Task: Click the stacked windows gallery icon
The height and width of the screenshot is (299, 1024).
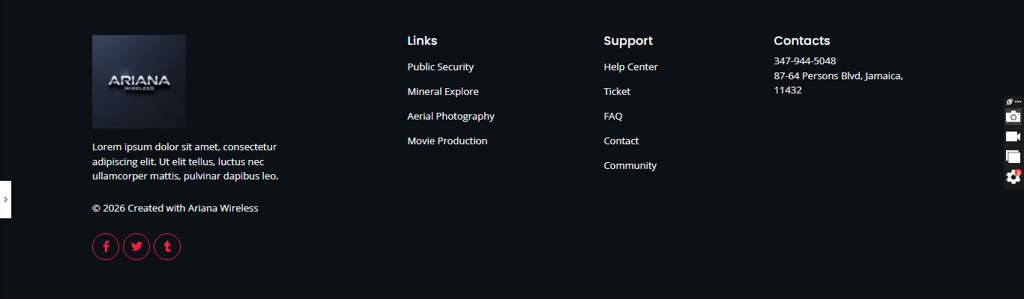Action: pos(1013,157)
